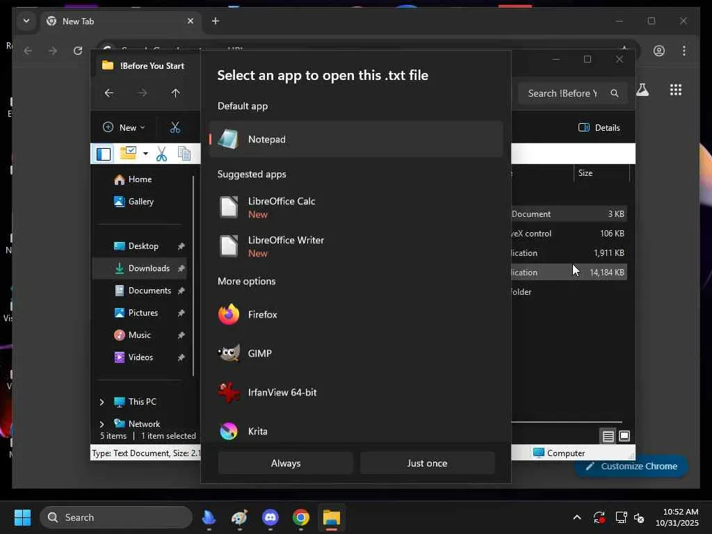This screenshot has height=534, width=712.
Task: Go up one folder level in File Explorer
Action: pyautogui.click(x=176, y=93)
